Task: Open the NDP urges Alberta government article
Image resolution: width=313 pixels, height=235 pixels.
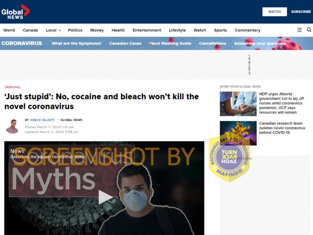Action: 282,103
